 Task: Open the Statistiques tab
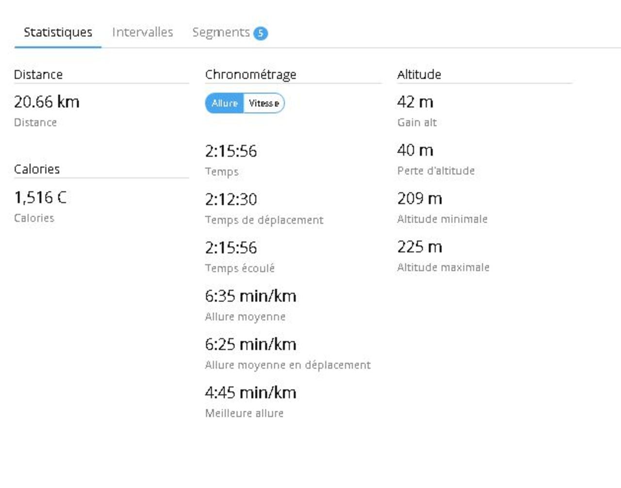tap(58, 33)
